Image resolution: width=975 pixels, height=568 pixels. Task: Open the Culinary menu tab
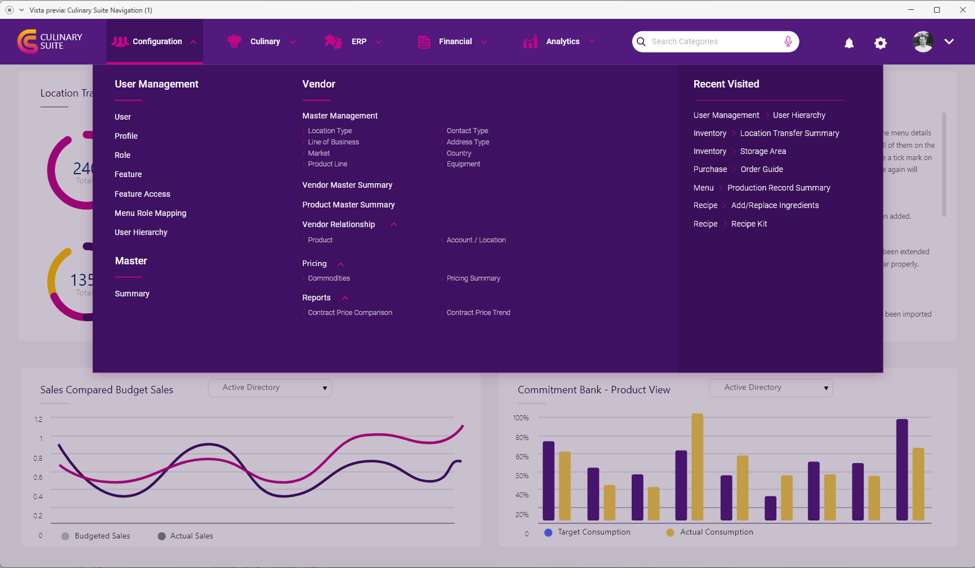[262, 42]
